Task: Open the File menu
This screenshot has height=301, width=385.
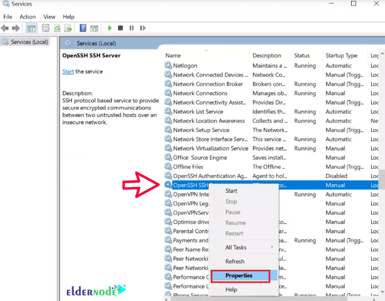Action: [8, 17]
